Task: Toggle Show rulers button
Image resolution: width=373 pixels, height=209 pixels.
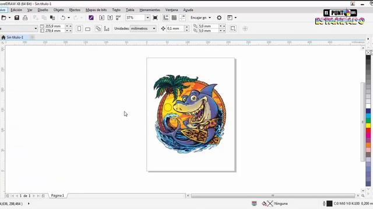Action: pyautogui.click(x=166, y=17)
